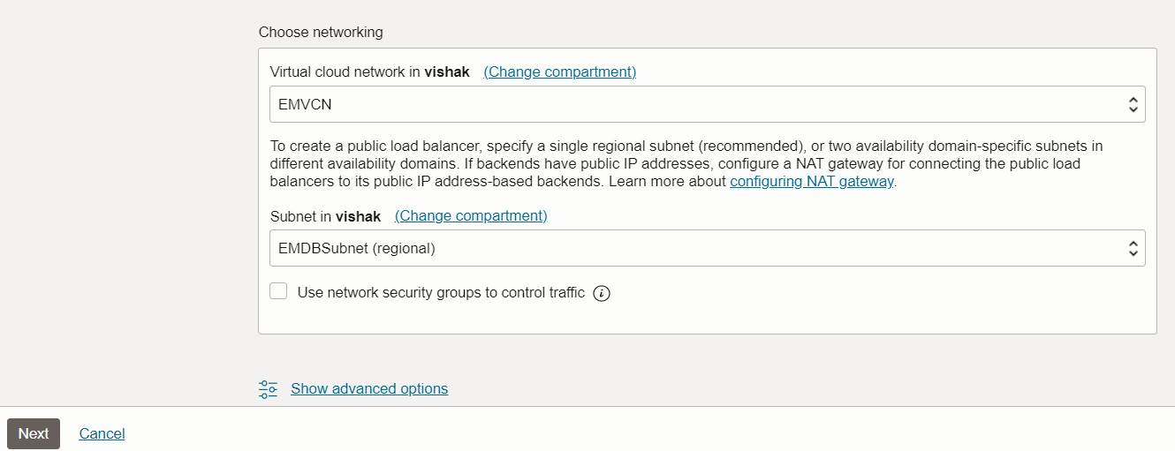Image resolution: width=1175 pixels, height=451 pixels.
Task: Change compartment for the Subnet
Action: coord(471,216)
